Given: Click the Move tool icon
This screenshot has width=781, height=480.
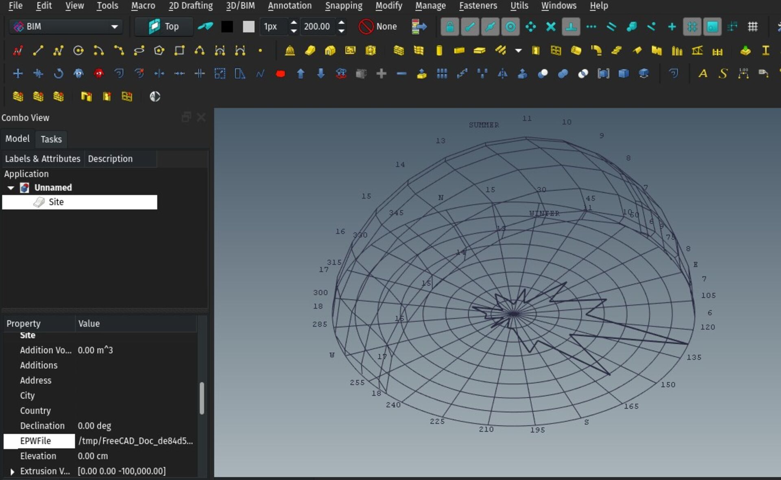Looking at the screenshot, I should (17, 74).
